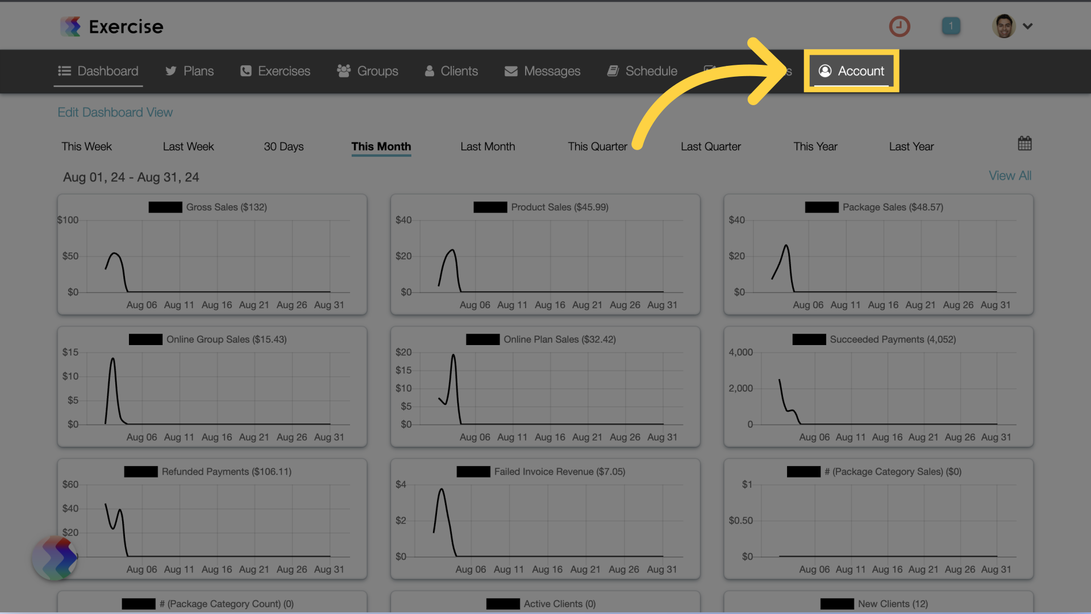The width and height of the screenshot is (1091, 614).
Task: Click the Online Group Sales ($15.43) label
Action: coord(227,339)
